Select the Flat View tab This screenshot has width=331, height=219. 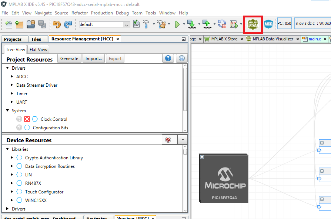[39, 49]
